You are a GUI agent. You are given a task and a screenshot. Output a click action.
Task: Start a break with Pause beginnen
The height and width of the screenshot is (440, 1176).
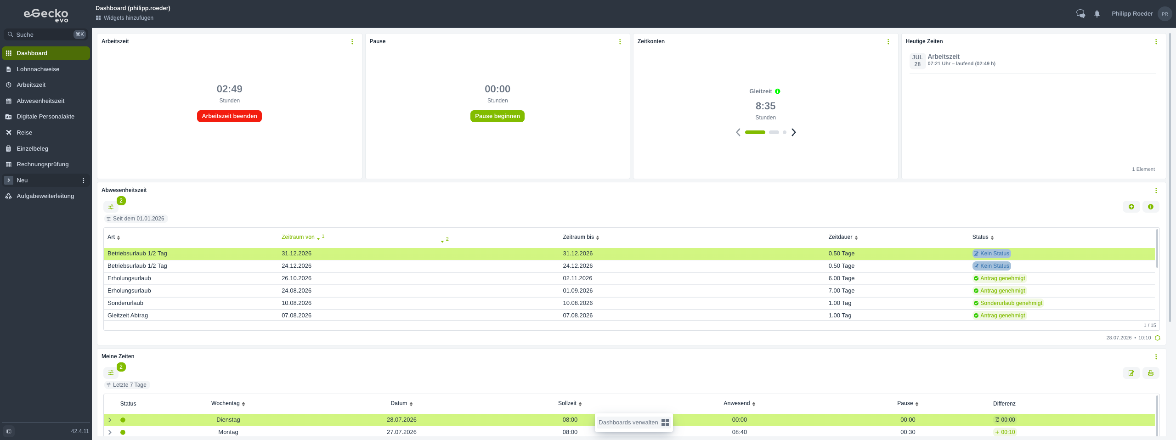(x=497, y=116)
